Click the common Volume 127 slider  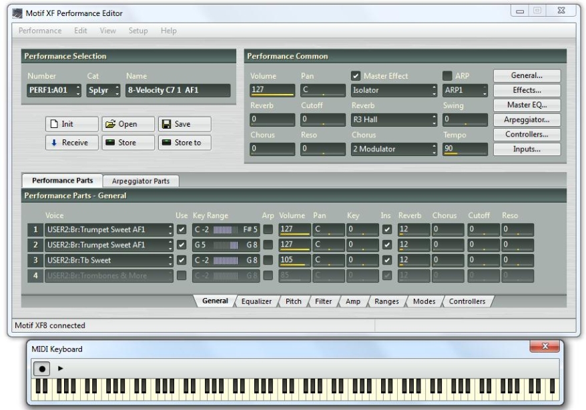point(272,90)
